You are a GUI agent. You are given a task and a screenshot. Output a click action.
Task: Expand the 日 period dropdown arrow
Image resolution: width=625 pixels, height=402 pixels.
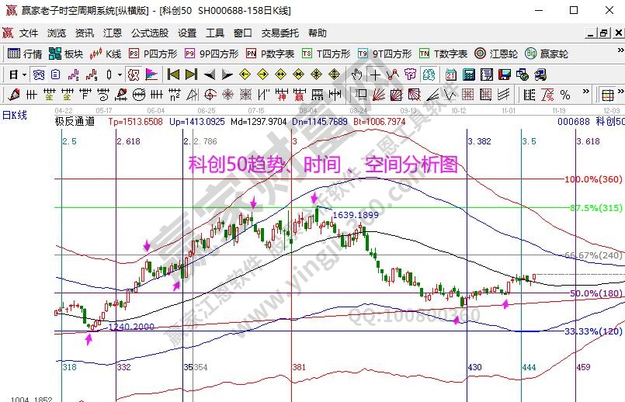[x=24, y=75]
